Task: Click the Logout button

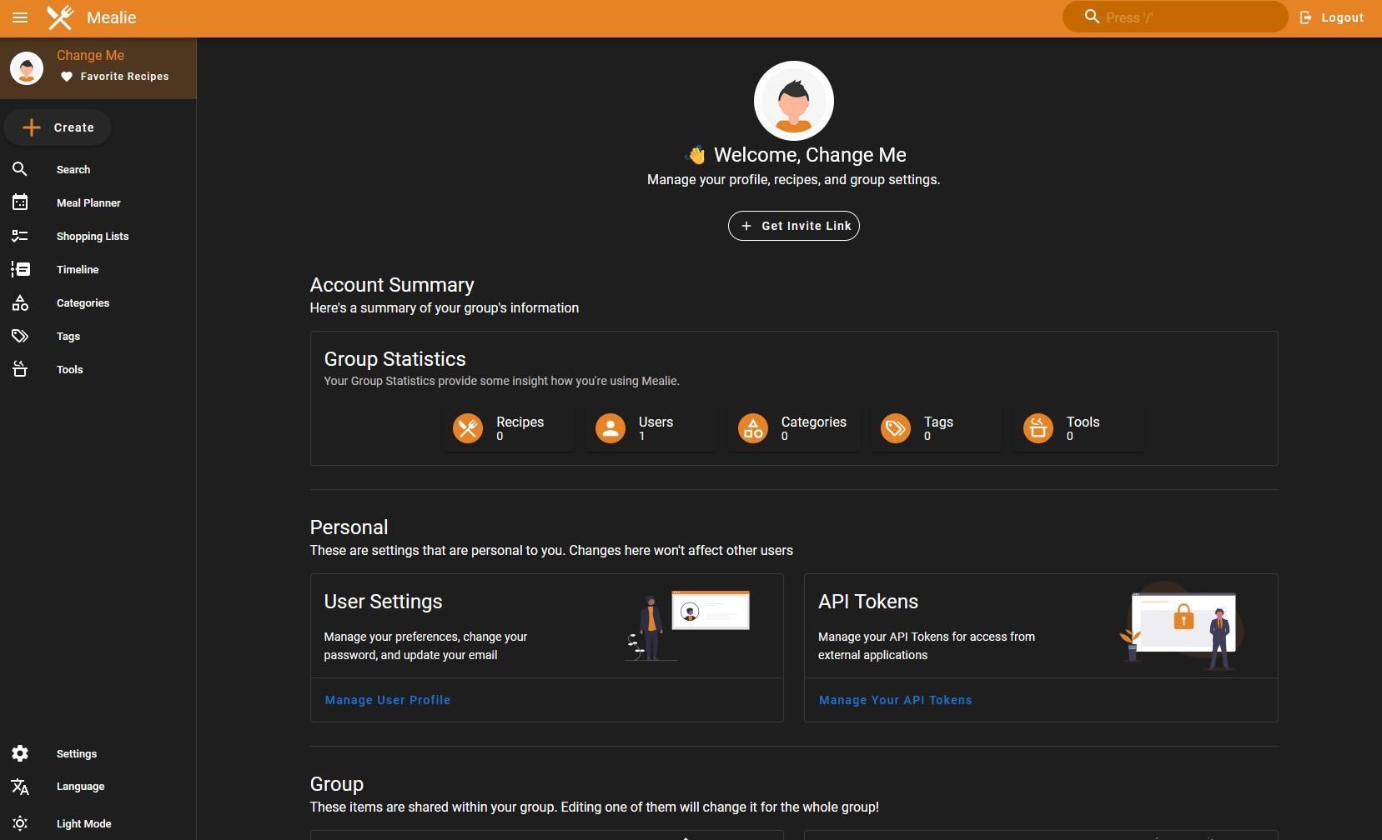Action: click(x=1332, y=17)
